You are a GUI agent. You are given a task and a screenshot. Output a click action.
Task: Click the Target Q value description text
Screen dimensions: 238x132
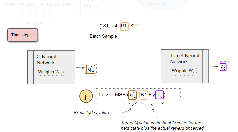(162, 125)
